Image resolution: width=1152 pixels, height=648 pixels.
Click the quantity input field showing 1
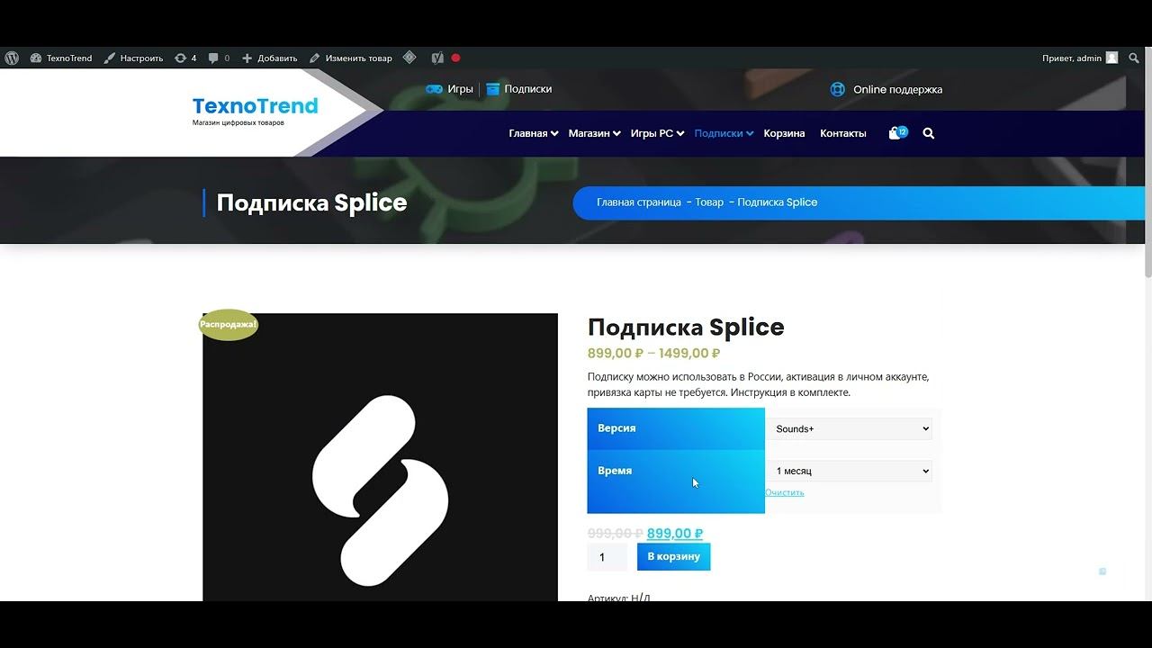pos(607,557)
